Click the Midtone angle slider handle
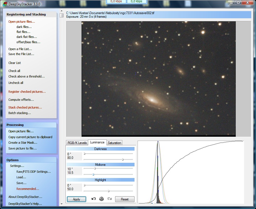Screen dimensions: 256x209 tap(95, 168)
